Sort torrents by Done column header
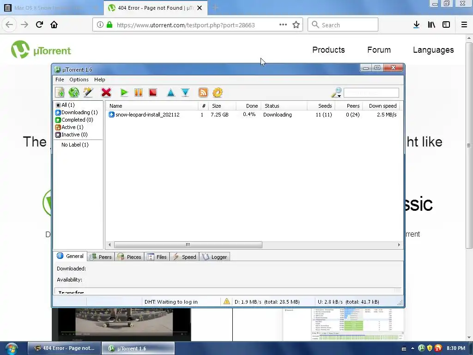473x355 pixels. [x=248, y=106]
